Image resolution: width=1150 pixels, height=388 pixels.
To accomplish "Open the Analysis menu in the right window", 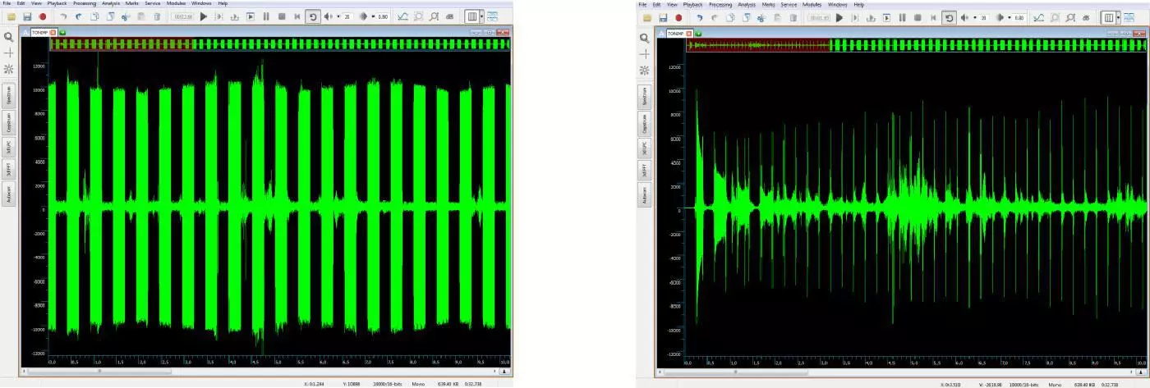I will 746,4.
